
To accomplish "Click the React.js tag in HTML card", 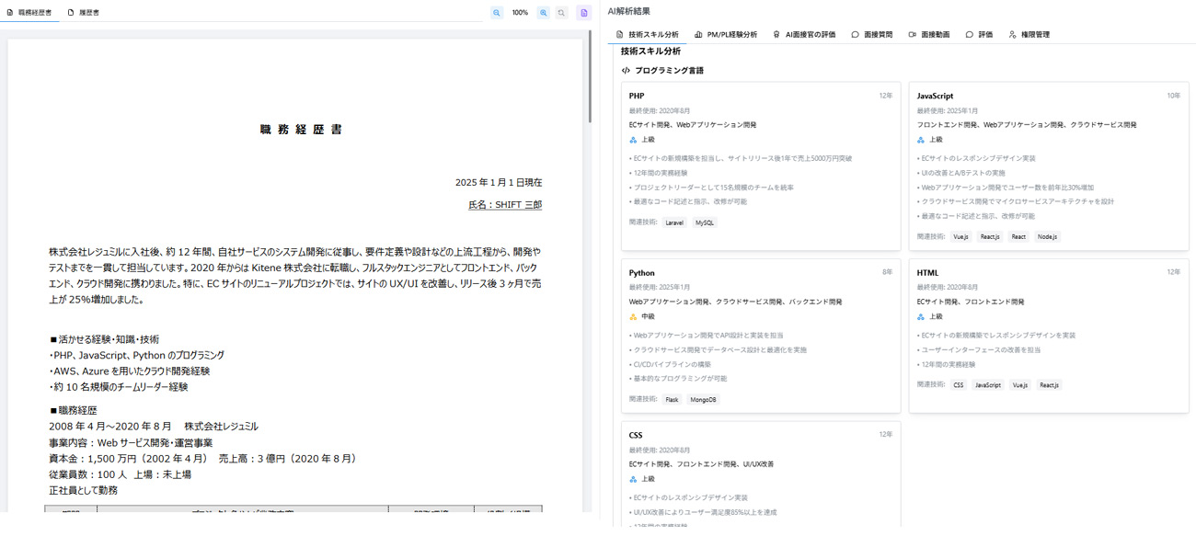I will 1049,385.
